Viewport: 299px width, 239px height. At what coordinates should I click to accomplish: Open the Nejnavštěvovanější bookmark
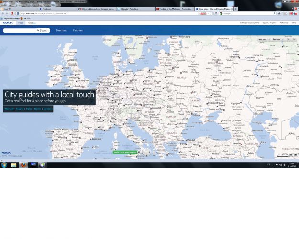[10, 19]
